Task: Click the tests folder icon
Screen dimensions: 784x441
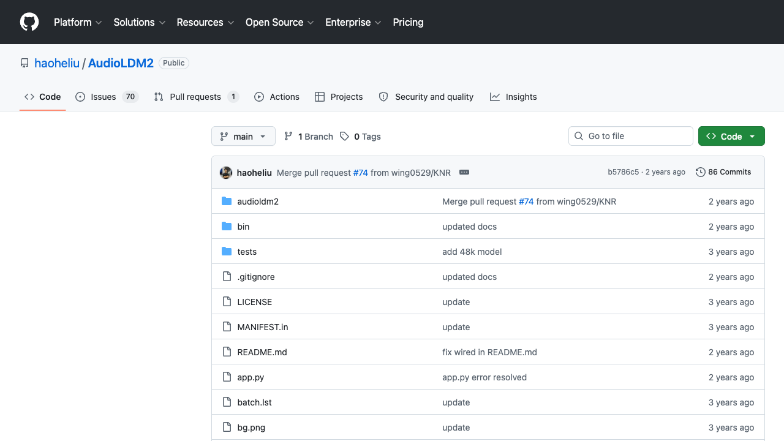Action: [x=227, y=252]
